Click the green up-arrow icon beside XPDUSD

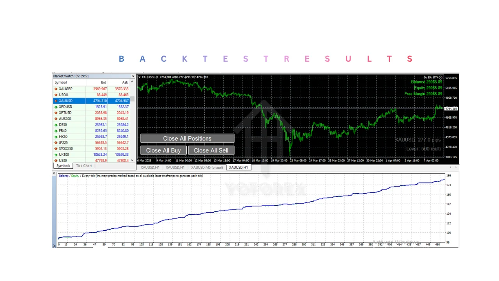[x=56, y=107]
